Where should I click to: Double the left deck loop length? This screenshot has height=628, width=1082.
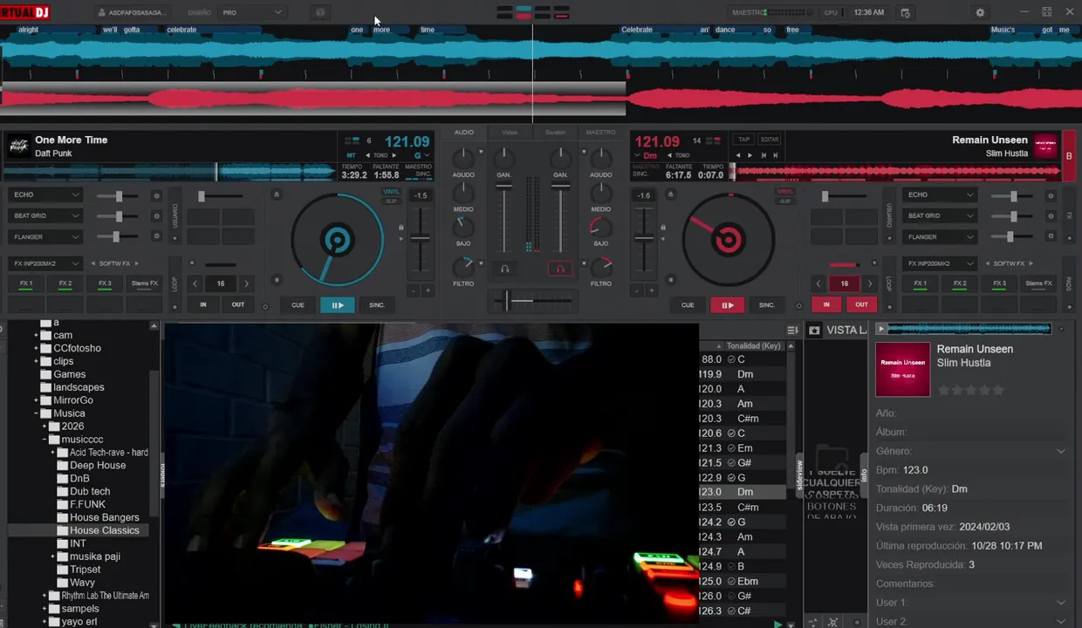click(x=246, y=283)
